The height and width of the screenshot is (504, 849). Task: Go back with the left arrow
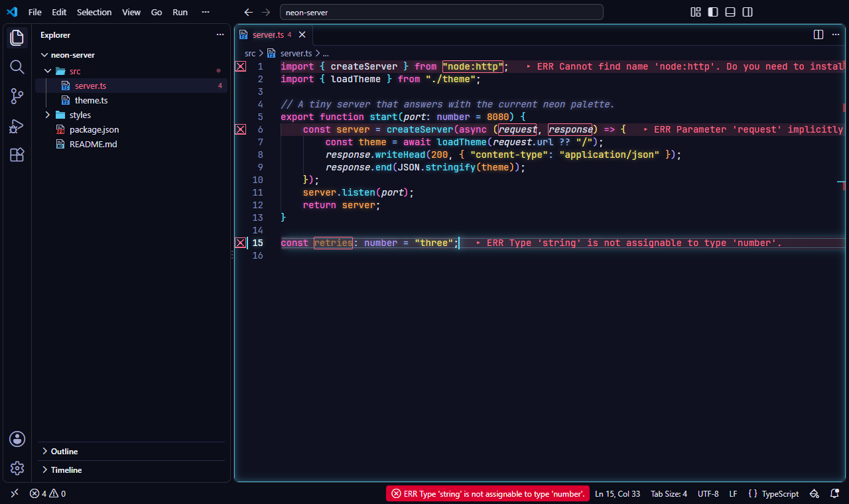(249, 12)
